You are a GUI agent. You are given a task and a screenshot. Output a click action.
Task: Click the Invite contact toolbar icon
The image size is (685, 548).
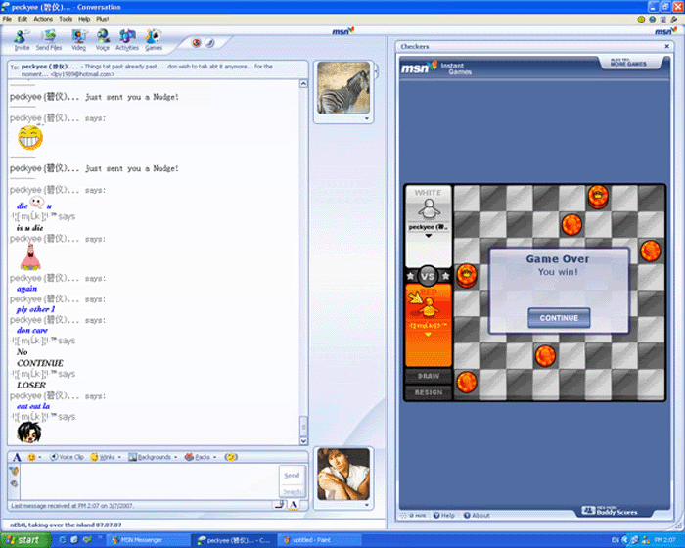[x=22, y=40]
